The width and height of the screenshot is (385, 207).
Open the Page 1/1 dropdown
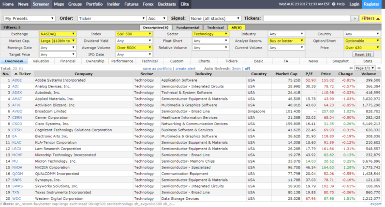365,68
